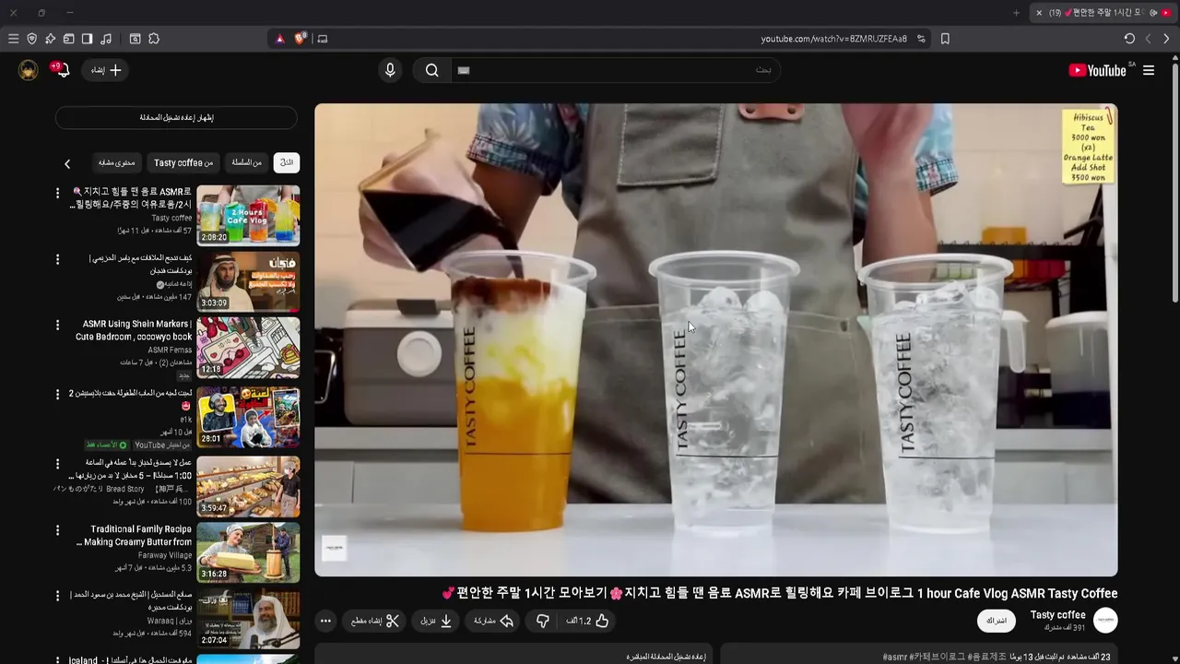Screen dimensions: 1180x664
Task: Select the Korean-titled YouTube browser tab
Action: pyautogui.click(x=1104, y=13)
